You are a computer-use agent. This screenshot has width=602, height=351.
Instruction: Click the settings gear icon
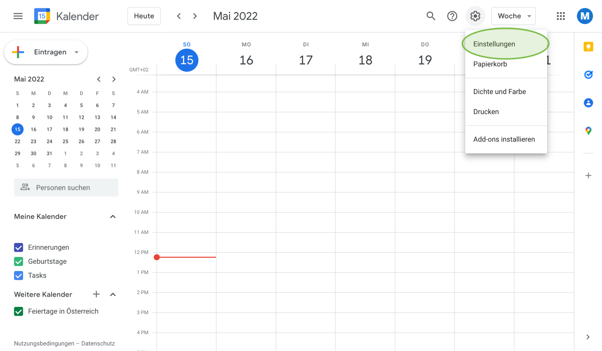(475, 16)
